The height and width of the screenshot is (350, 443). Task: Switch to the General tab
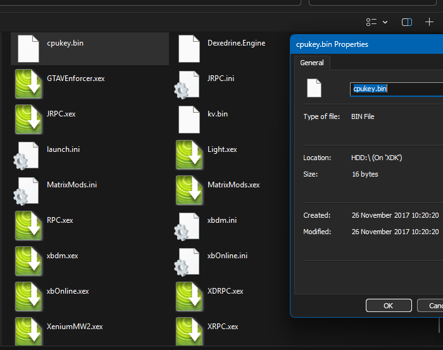point(312,63)
